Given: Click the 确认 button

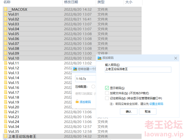Looking at the screenshot, I should pos(129,111).
